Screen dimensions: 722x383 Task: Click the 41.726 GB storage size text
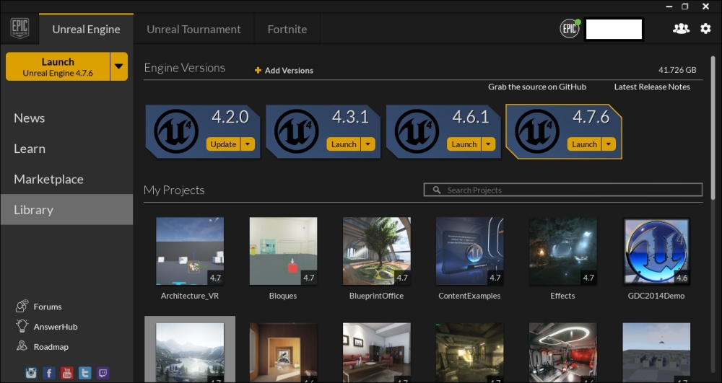pyautogui.click(x=677, y=70)
